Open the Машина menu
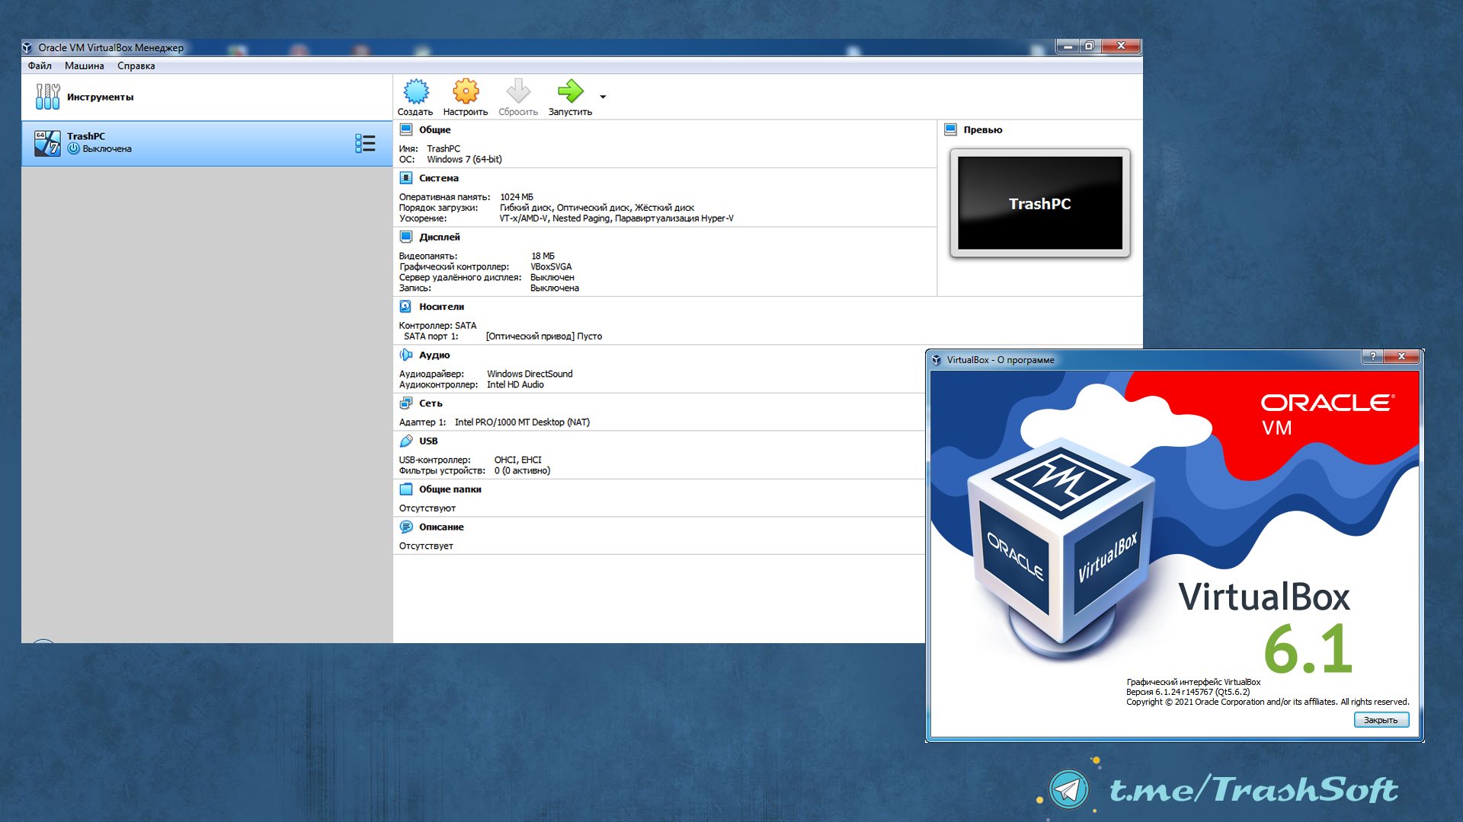The image size is (1463, 822). (x=84, y=66)
